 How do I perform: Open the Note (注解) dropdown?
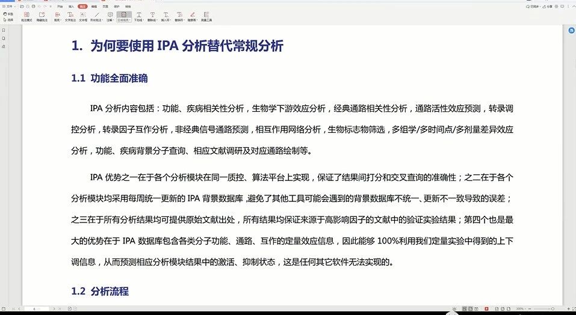point(110,17)
